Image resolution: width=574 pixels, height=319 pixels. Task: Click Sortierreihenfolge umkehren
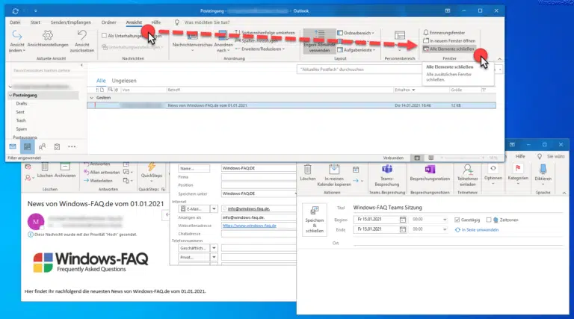click(265, 33)
